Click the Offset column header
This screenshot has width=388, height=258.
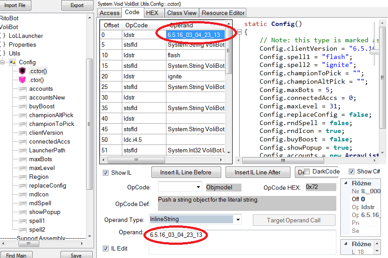click(x=111, y=25)
